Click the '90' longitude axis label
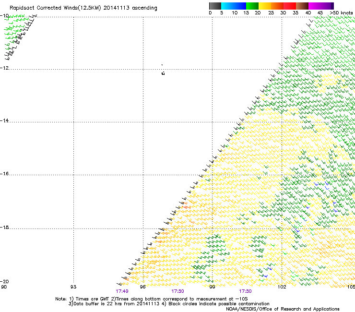The height and width of the screenshot is (312, 355). click(4, 287)
